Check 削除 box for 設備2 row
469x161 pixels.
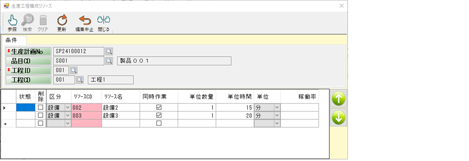click(40, 107)
